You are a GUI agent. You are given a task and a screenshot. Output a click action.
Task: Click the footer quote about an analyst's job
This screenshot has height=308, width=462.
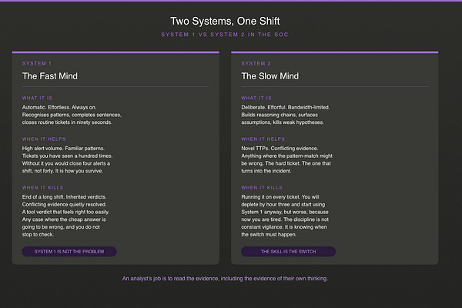pos(225,278)
